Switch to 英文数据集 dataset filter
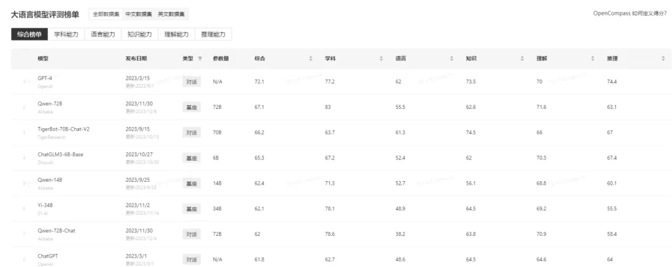Image resolution: width=672 pixels, height=267 pixels. [x=171, y=14]
